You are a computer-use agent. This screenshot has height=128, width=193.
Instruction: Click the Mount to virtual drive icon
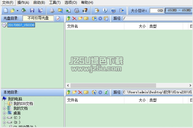pos(76,11)
